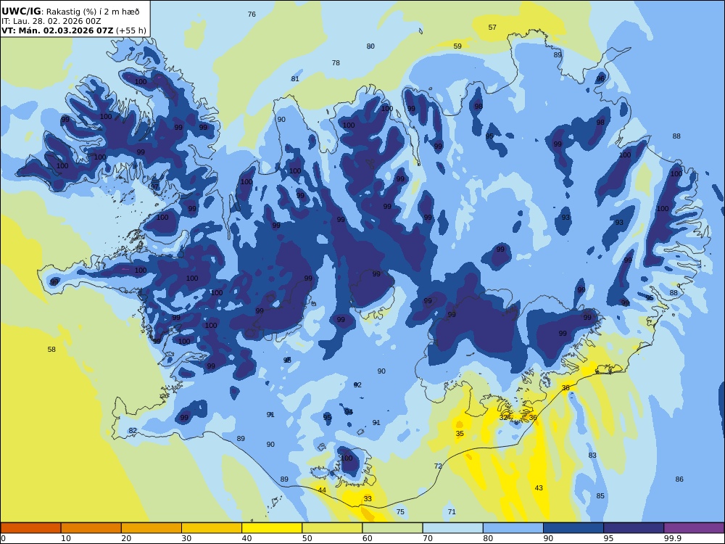Click the 50–60 pale yellow legend swatch

[332, 528]
